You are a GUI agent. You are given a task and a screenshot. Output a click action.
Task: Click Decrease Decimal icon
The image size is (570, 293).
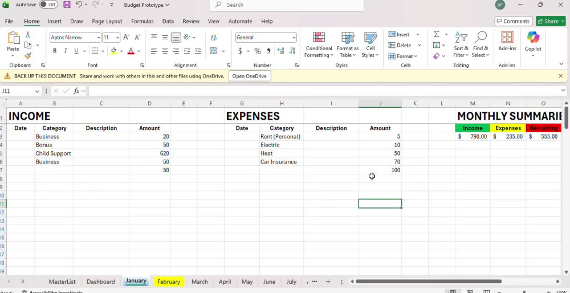[291, 51]
